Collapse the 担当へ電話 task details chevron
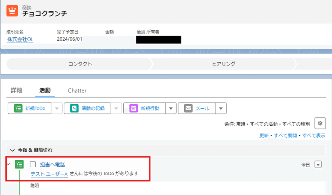 pos(8,164)
